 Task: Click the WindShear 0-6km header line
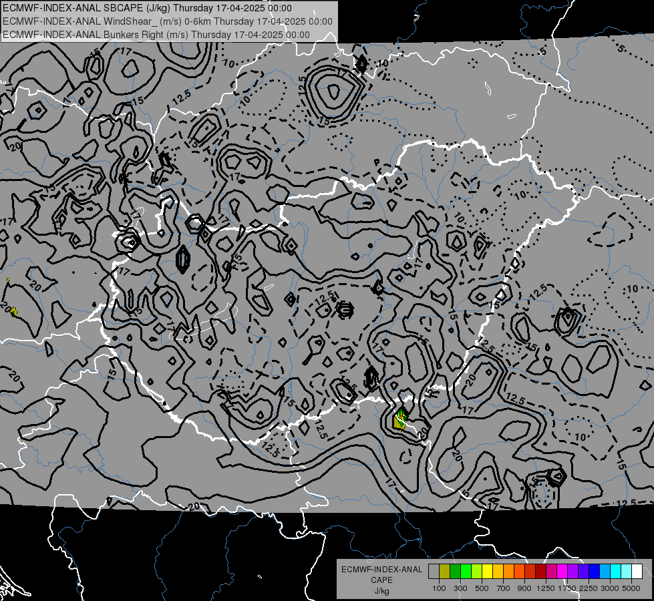click(x=168, y=21)
